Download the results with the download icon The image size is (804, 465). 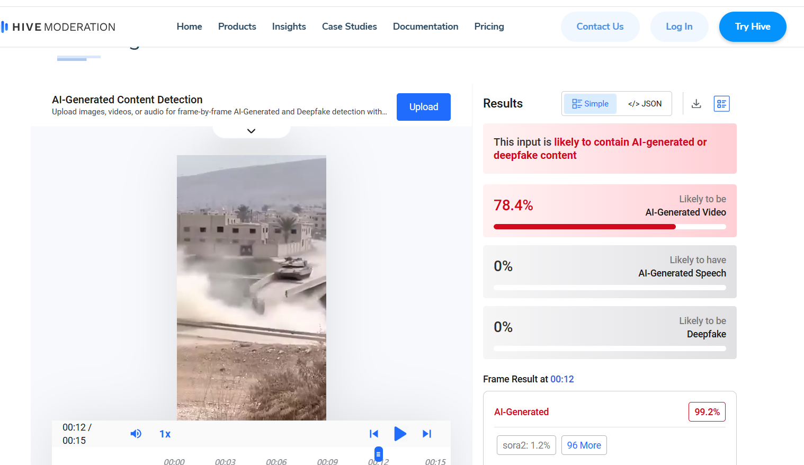[x=696, y=104]
